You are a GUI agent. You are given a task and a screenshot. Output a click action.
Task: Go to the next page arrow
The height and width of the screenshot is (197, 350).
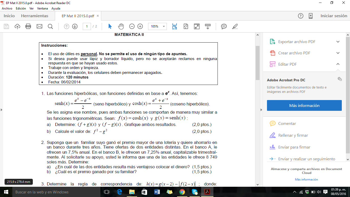[75, 26]
